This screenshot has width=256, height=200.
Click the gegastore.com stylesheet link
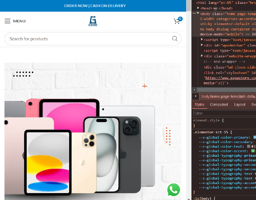click(230, 78)
